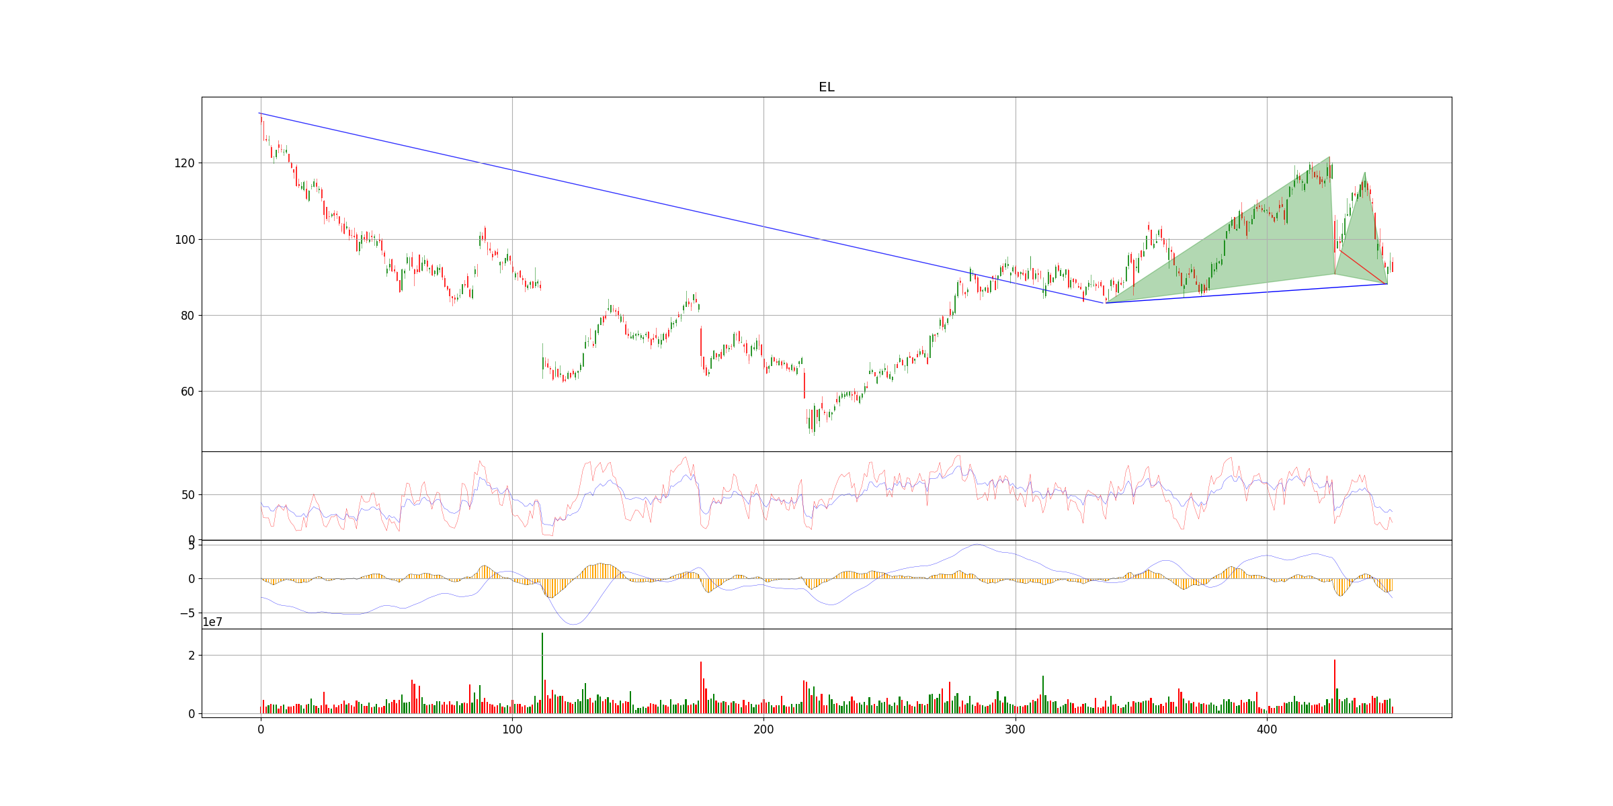Click the 60 price axis label

tap(187, 392)
